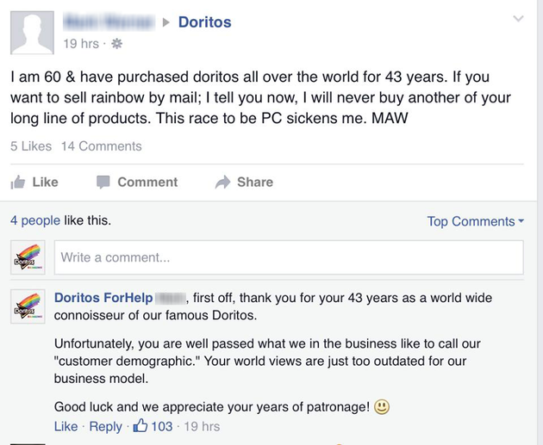Click Doritos ForHelp rainbow avatar on reply
Screen dimensions: 543x445
(28, 306)
